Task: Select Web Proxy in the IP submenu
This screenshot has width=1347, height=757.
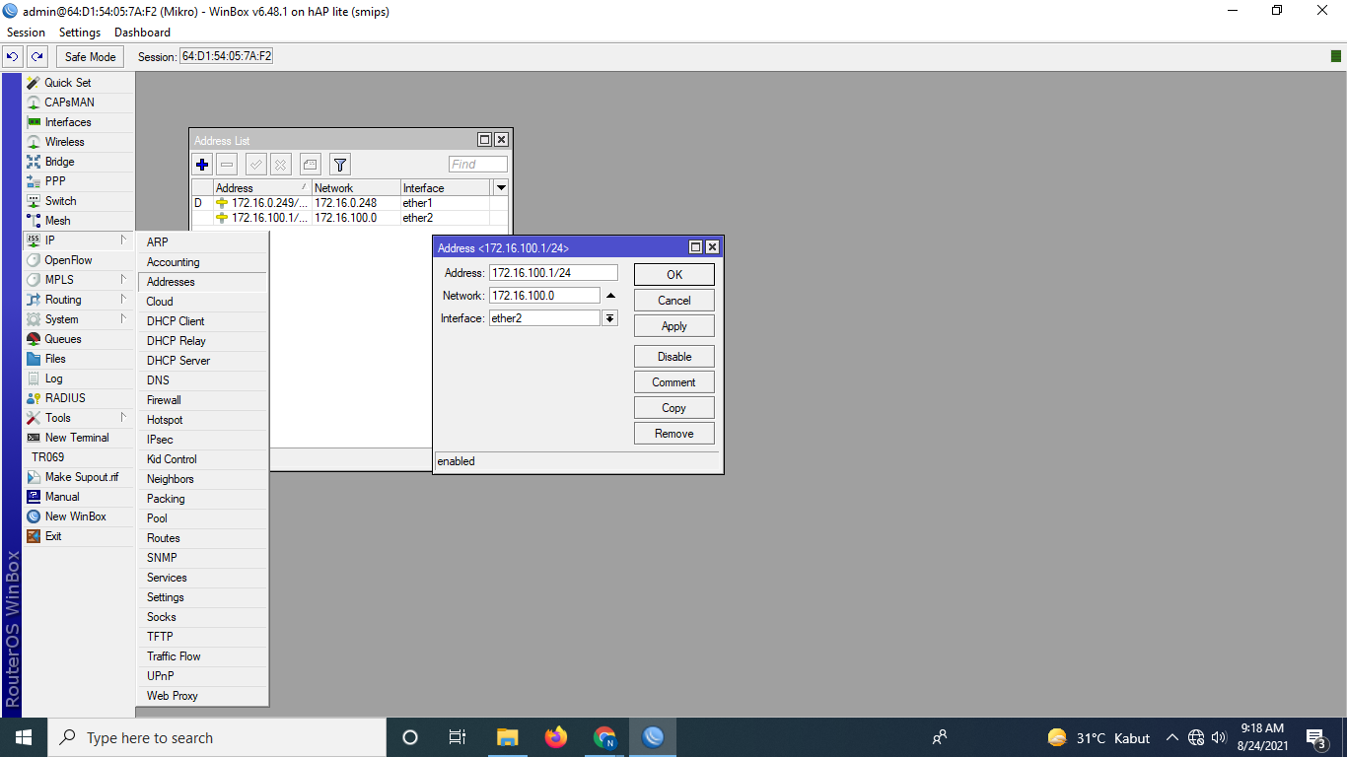Action: tap(202, 696)
